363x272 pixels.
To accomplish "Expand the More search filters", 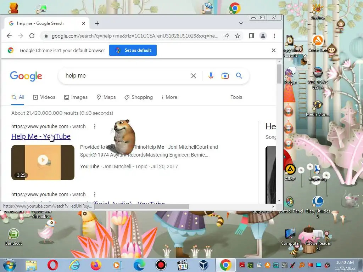I will (x=169, y=97).
